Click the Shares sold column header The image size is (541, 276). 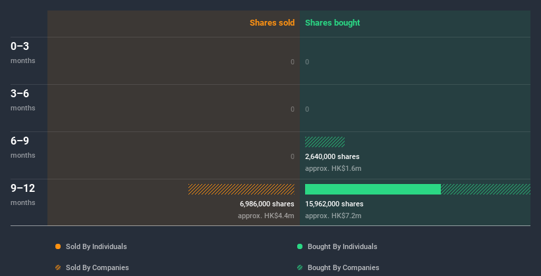click(x=272, y=23)
